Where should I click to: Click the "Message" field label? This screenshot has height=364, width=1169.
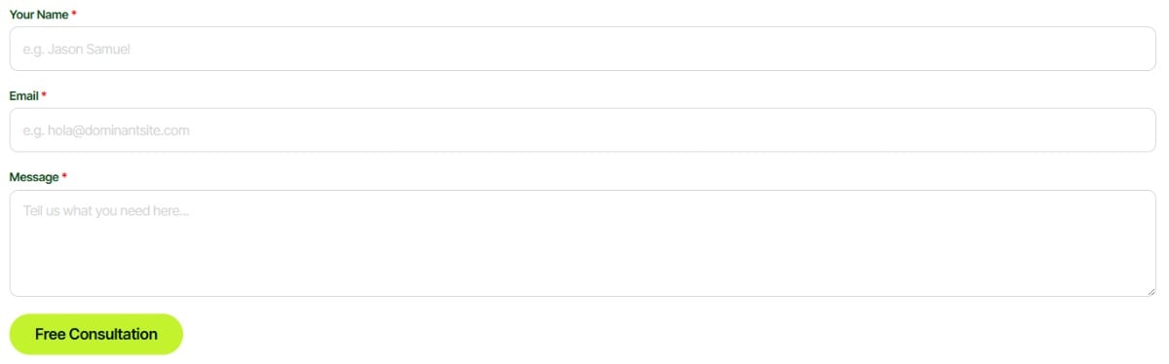(34, 177)
